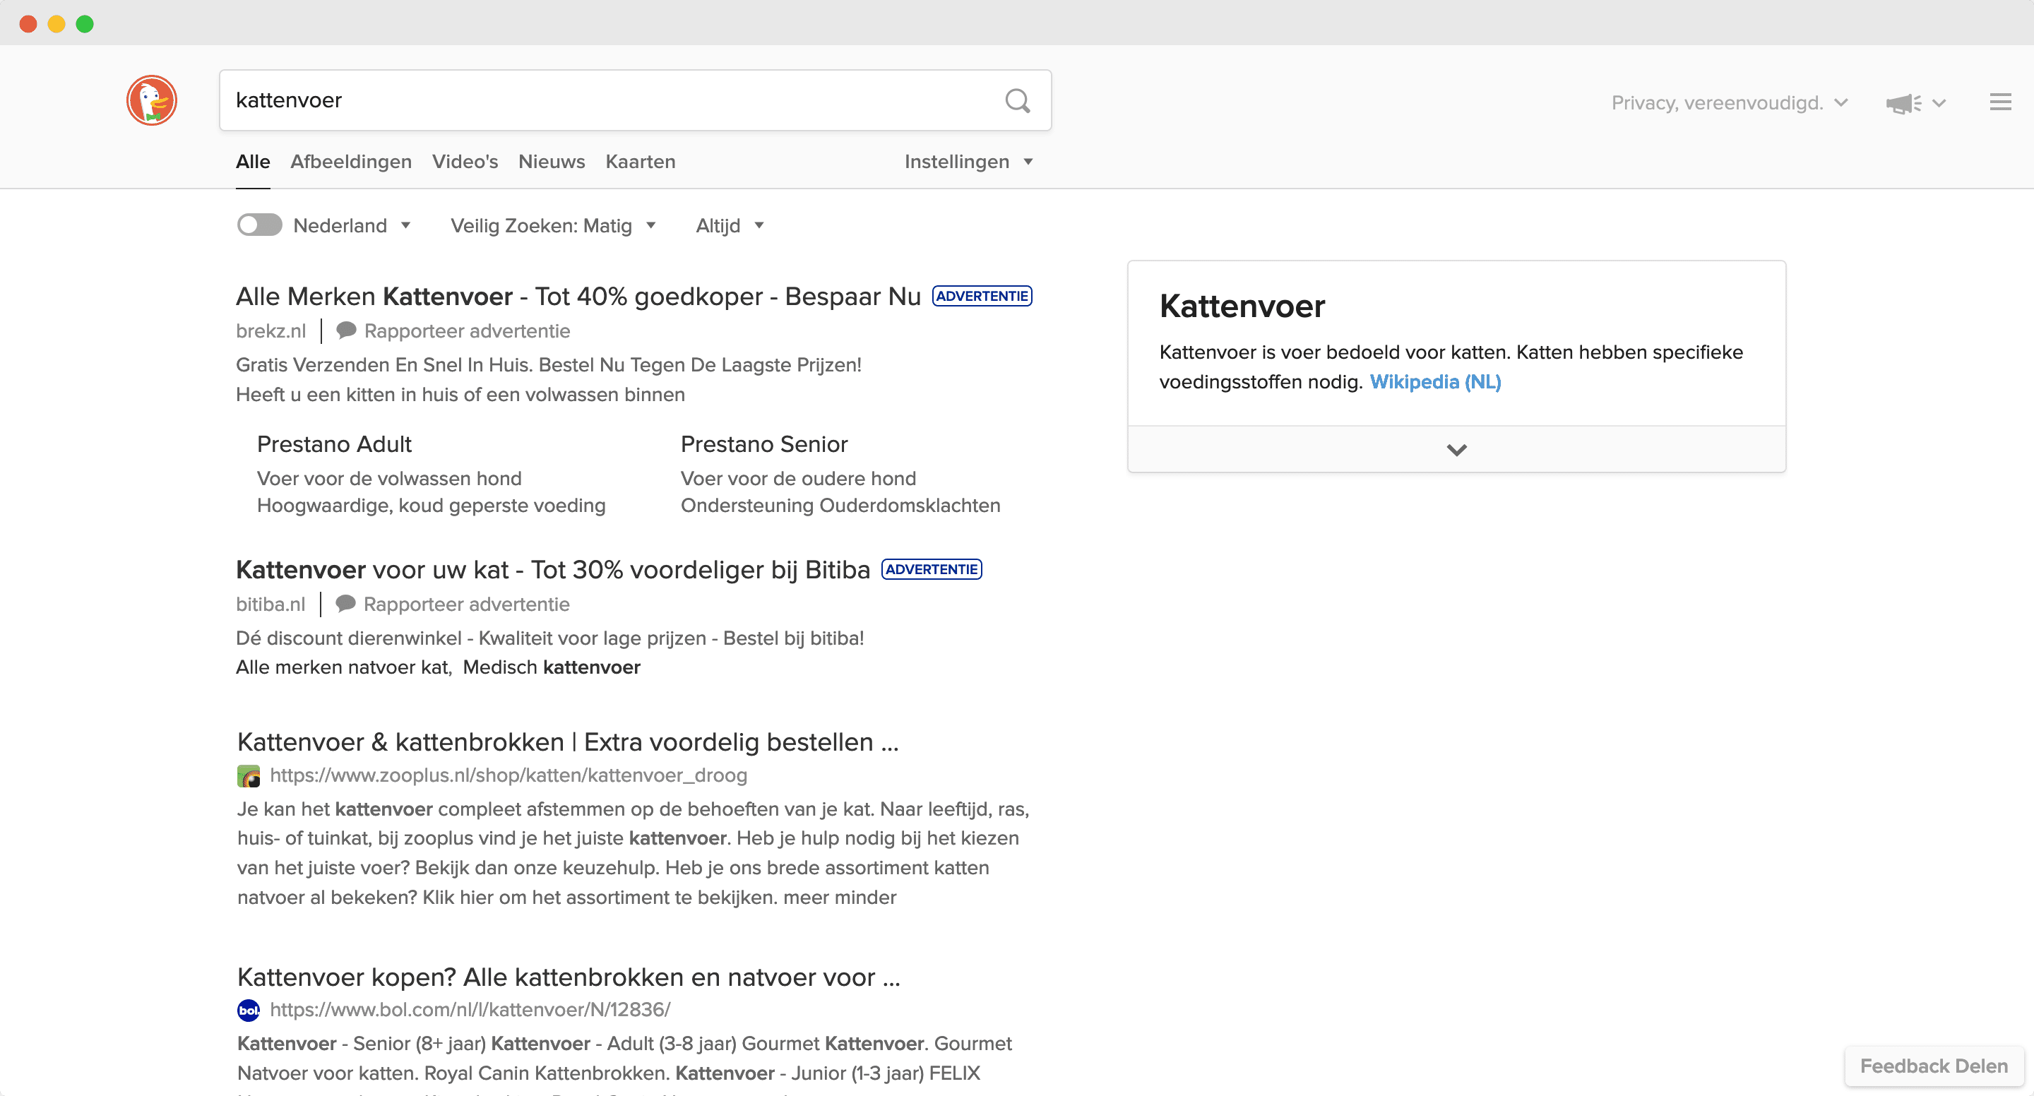Click Rapporteer advertentie for bitiba.nl

[x=466, y=604]
